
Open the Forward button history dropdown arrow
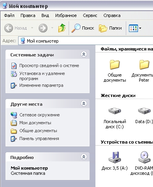click(x=52, y=28)
